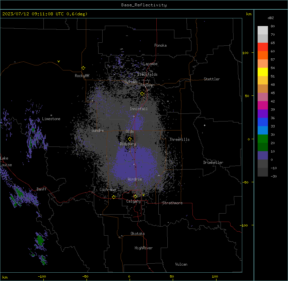Click the HighRiver town label

point(144,248)
